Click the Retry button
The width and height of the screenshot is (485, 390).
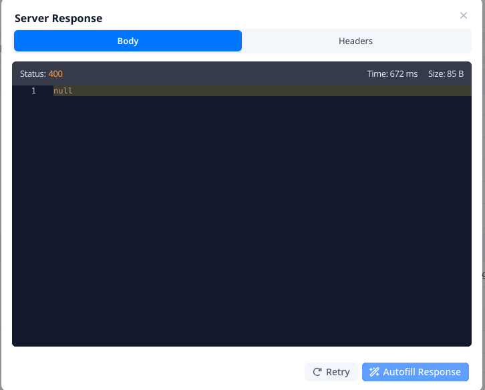pyautogui.click(x=331, y=372)
